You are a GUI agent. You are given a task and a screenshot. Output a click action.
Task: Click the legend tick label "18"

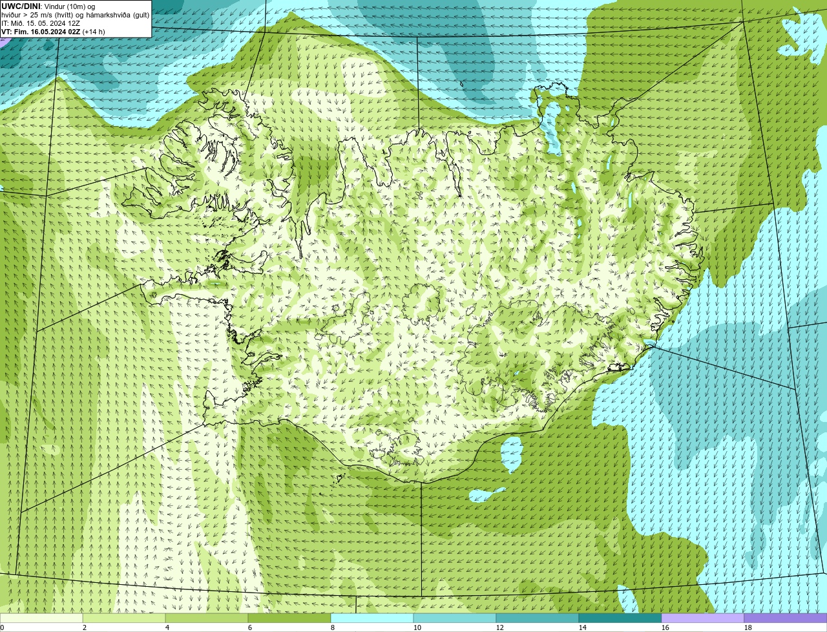[748, 627]
